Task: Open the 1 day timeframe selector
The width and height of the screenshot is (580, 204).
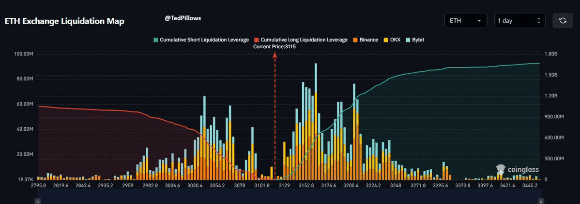Action: pyautogui.click(x=519, y=21)
